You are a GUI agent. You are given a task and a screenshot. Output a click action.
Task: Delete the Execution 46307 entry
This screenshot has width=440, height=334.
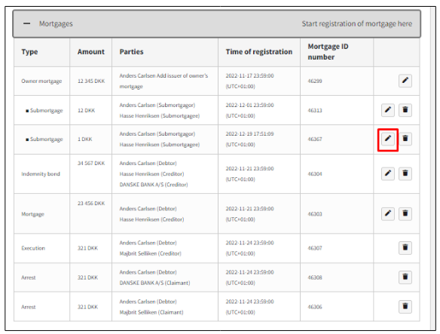tap(405, 248)
